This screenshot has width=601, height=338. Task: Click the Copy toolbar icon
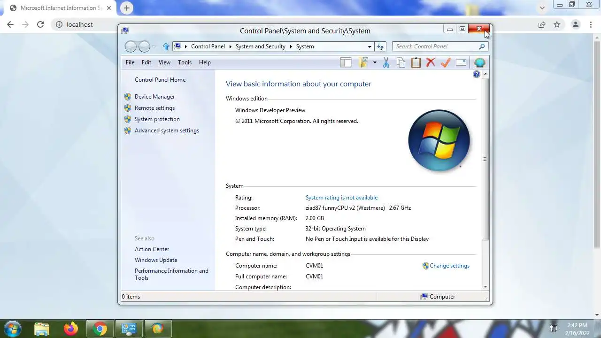click(401, 62)
